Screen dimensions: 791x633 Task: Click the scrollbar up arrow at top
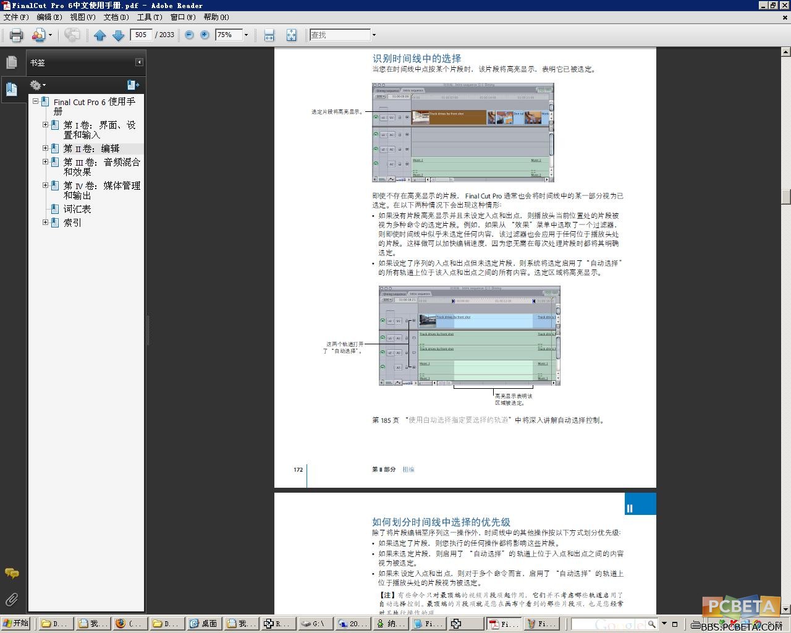786,53
